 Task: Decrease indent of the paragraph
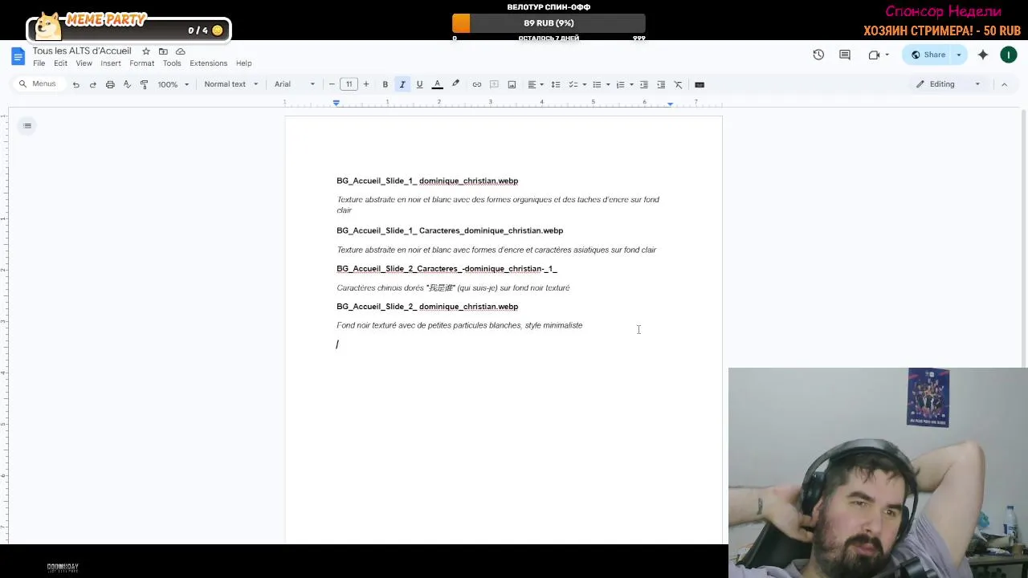(643, 84)
